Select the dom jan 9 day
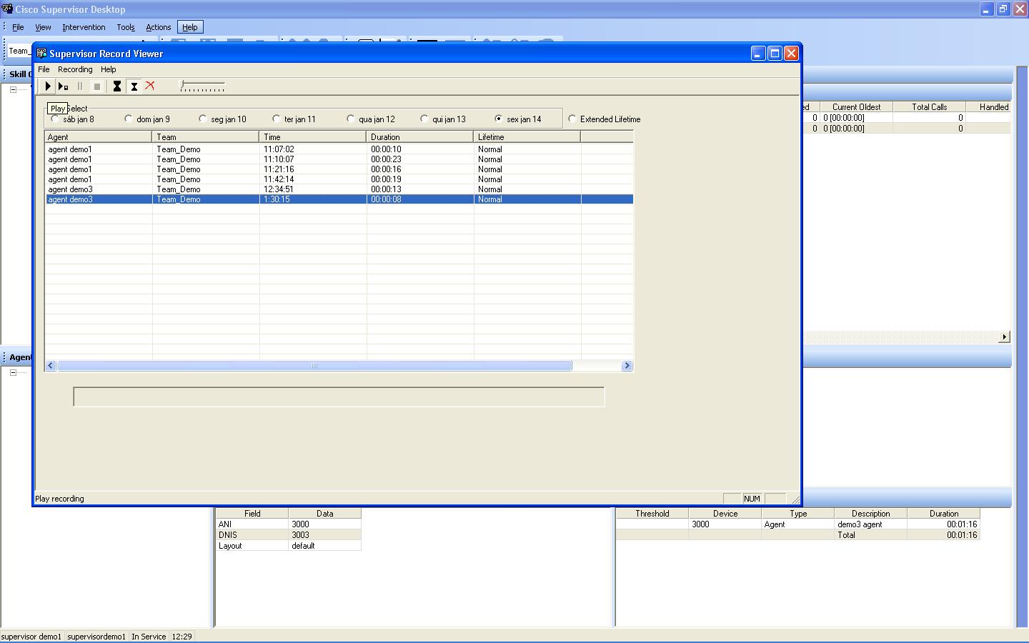The height and width of the screenshot is (643, 1029). pyautogui.click(x=129, y=119)
